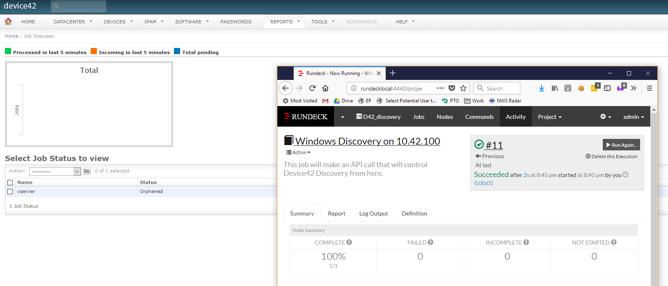
Task: Click the Firefox address bar URL
Action: tap(391, 89)
